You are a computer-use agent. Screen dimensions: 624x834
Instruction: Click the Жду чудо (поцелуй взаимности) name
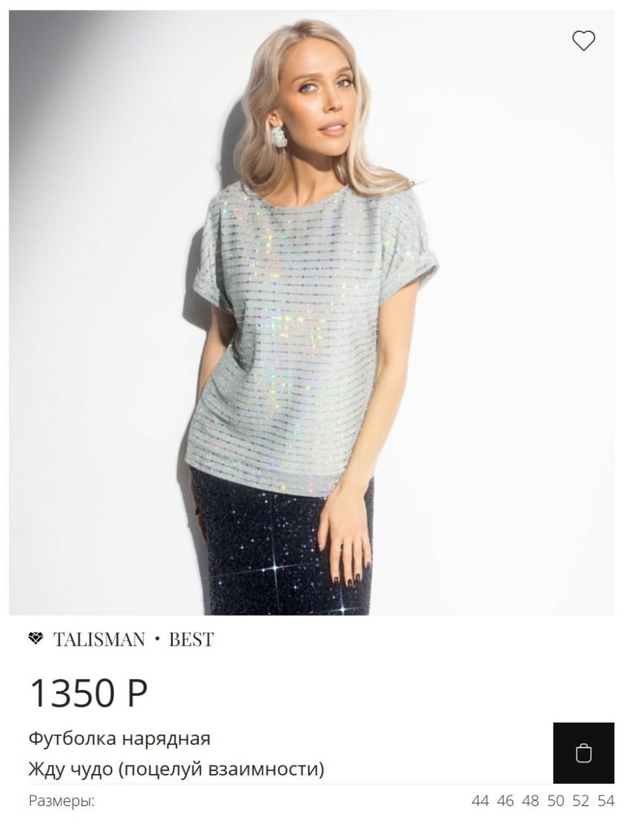coord(176,769)
